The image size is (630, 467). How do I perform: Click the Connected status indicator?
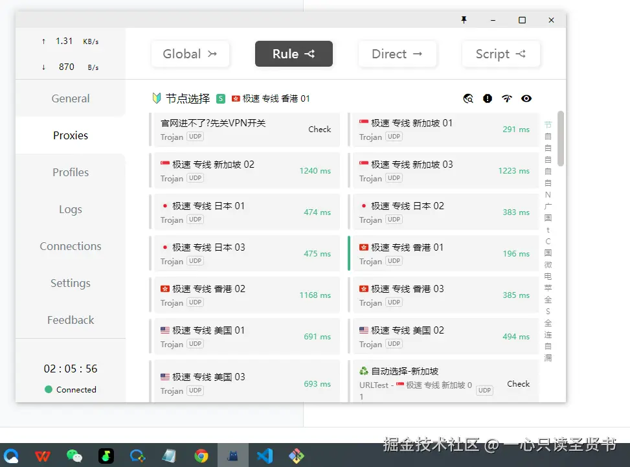click(x=71, y=389)
